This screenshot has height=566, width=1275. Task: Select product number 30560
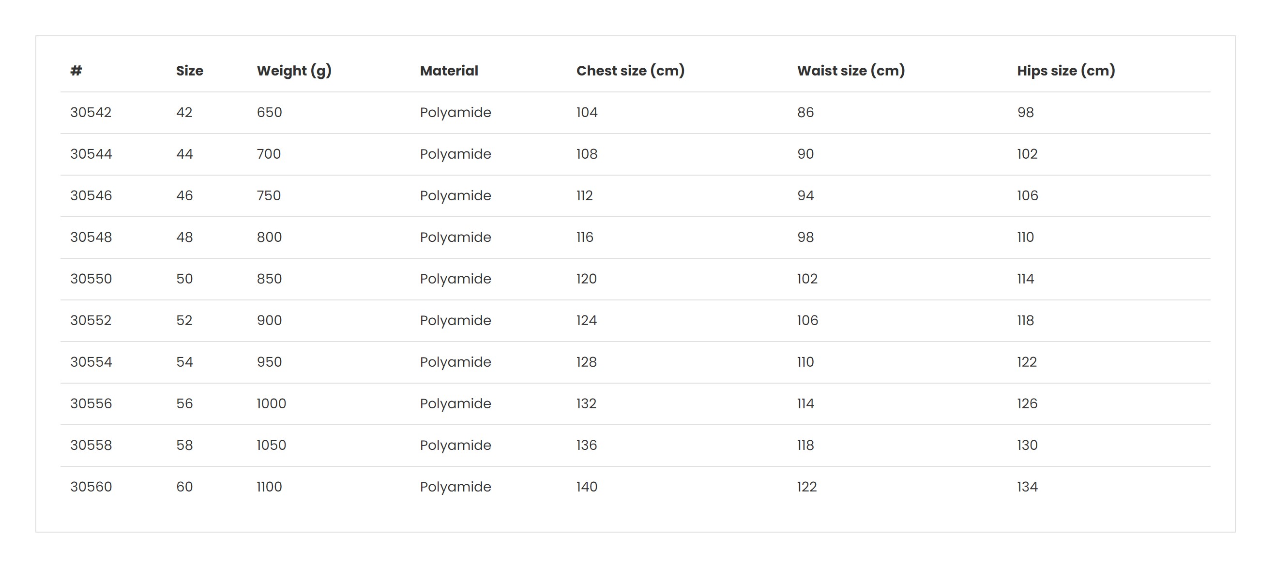[x=91, y=486]
